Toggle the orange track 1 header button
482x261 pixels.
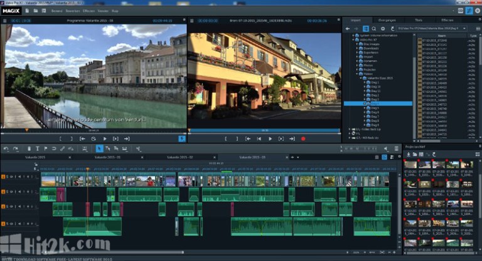point(3,177)
